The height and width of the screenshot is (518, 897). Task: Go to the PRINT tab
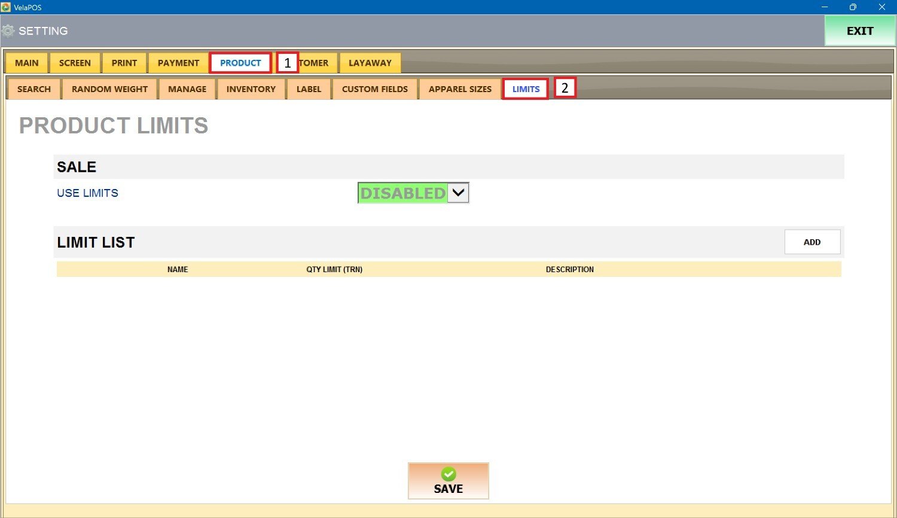pyautogui.click(x=124, y=63)
